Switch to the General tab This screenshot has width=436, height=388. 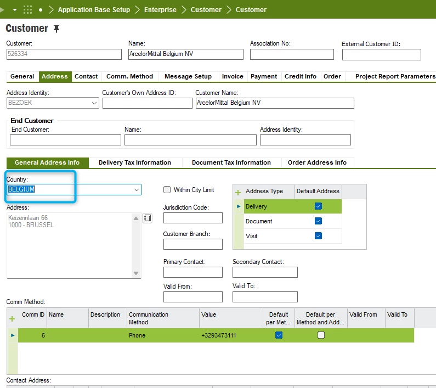[22, 76]
